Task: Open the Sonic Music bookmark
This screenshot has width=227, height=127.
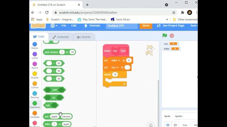Action: (x=121, y=19)
